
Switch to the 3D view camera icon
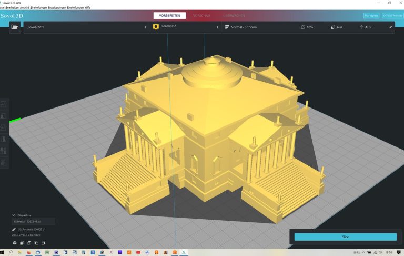click(x=15, y=243)
